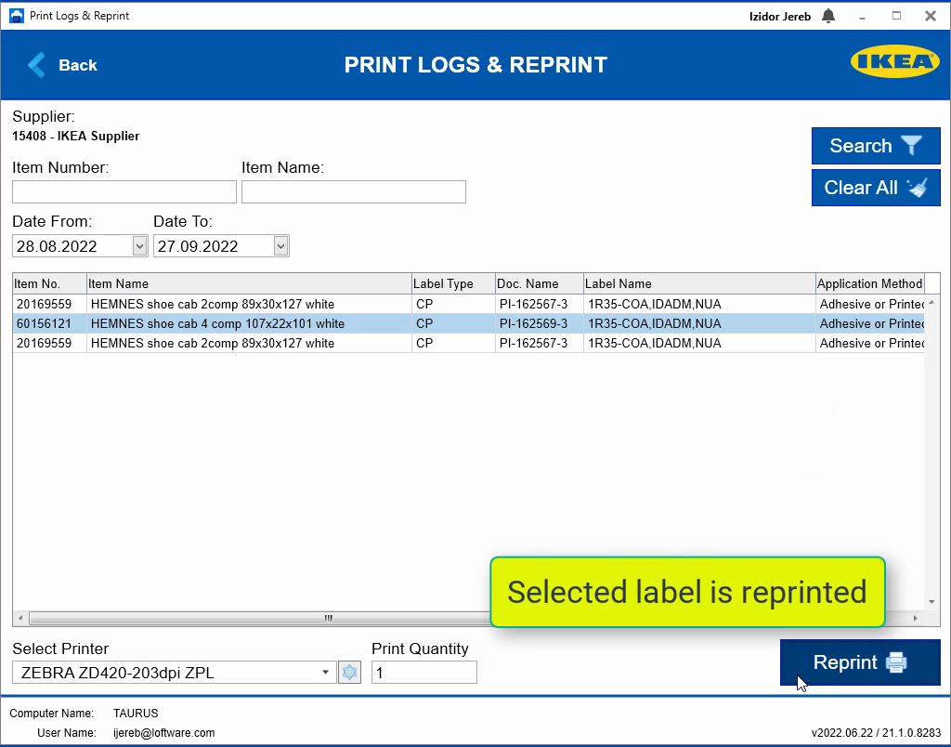The width and height of the screenshot is (951, 747).
Task: Focus the Item Name input field
Action: tap(354, 191)
